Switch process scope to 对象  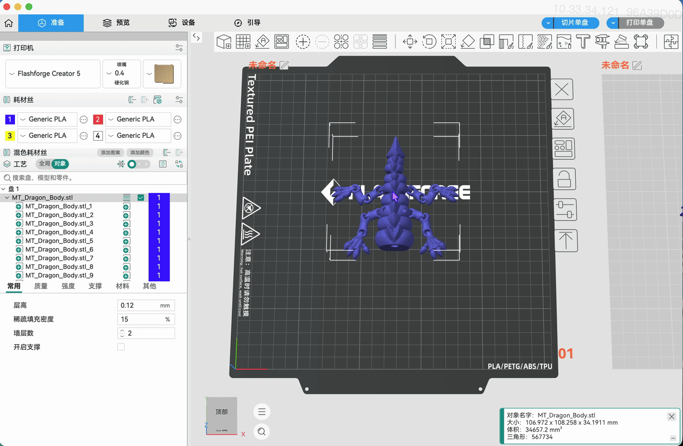[x=60, y=164]
